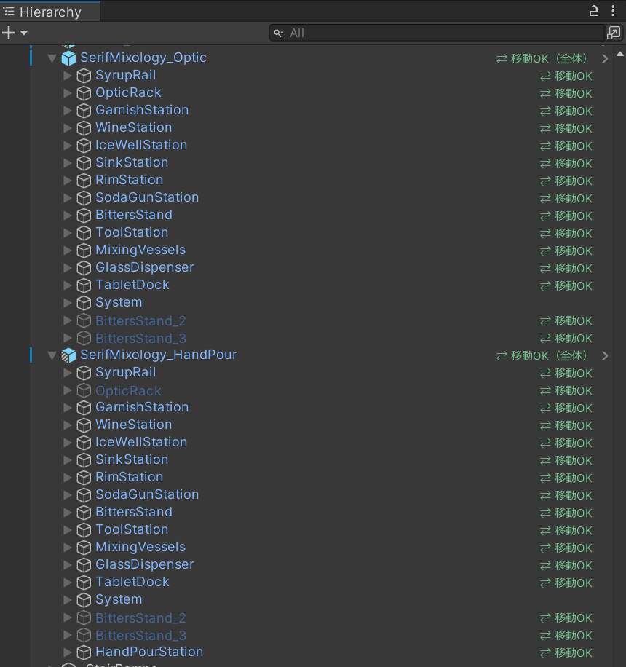
Task: Collapse the SerifMixology_Optic prefab
Action: (52, 58)
